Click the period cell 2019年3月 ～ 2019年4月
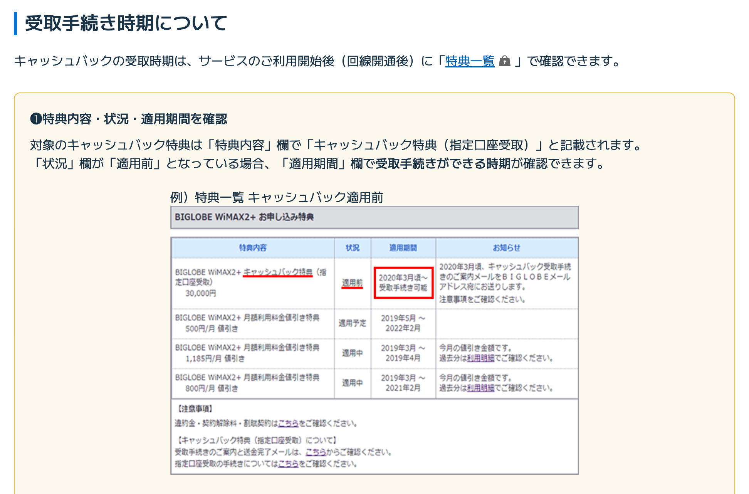This screenshot has height=494, width=749. [x=403, y=353]
